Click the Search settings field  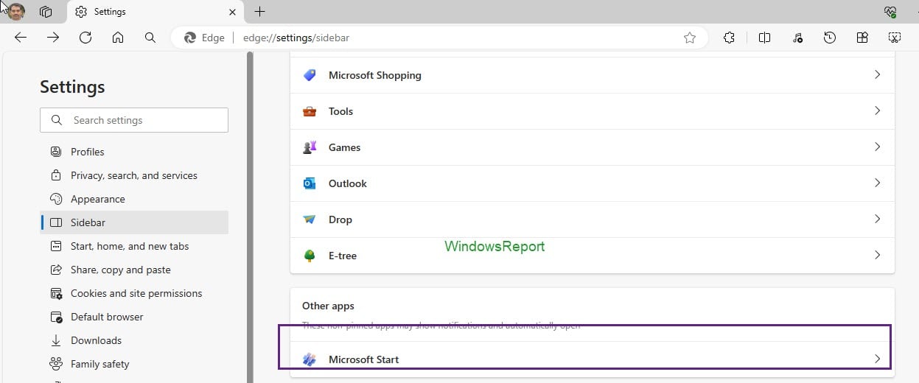tap(134, 120)
